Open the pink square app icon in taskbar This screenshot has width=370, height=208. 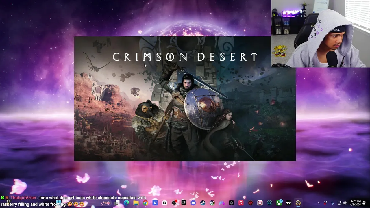[x=260, y=203]
